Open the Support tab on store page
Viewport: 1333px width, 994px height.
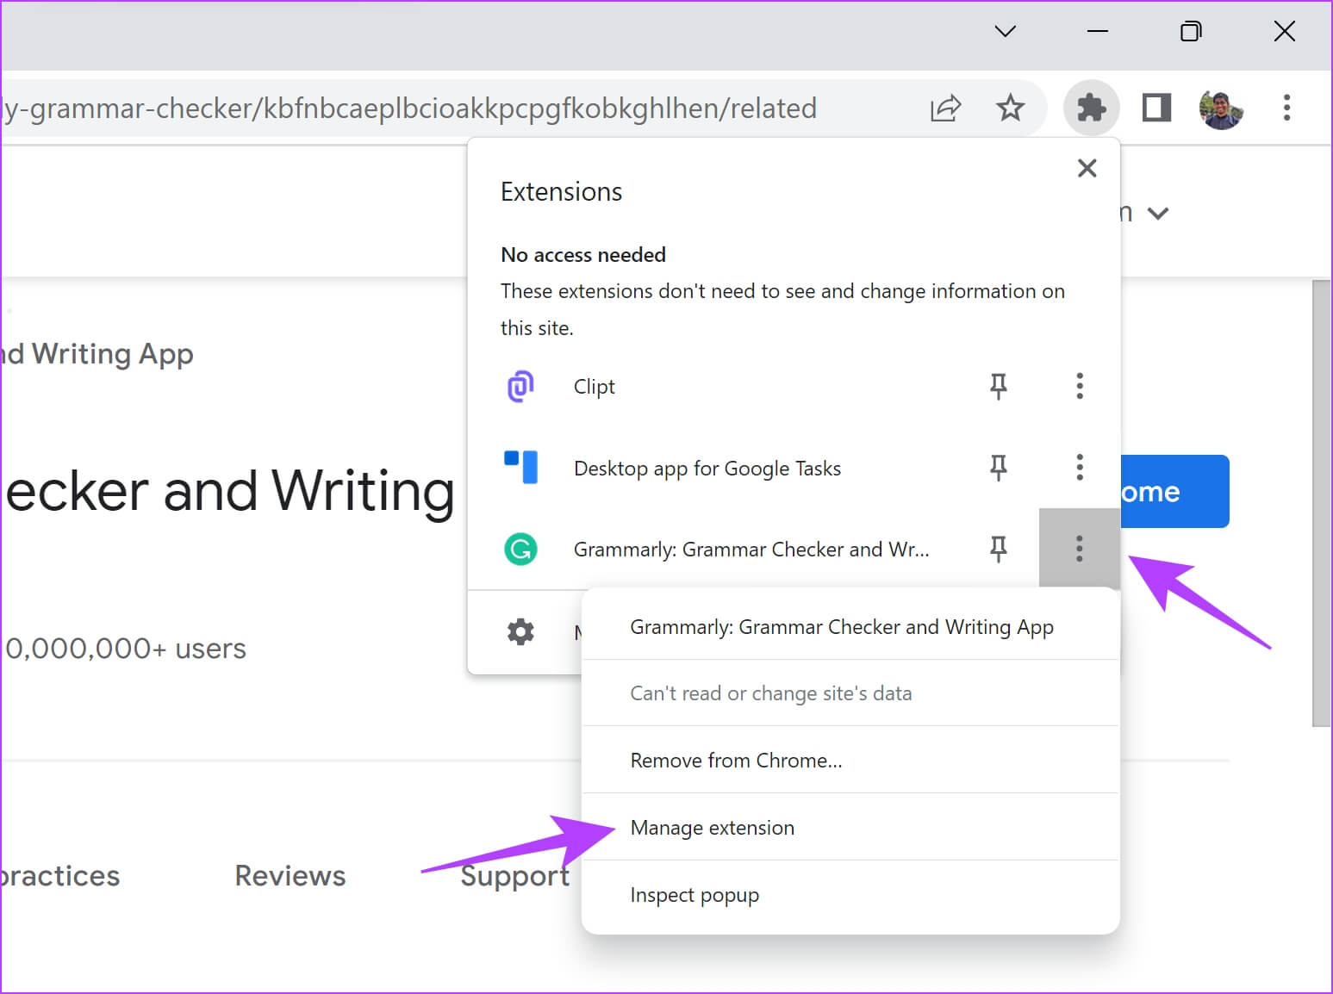point(514,876)
